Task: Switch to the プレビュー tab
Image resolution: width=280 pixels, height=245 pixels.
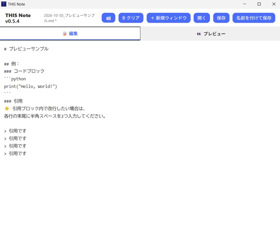Action: (210, 34)
